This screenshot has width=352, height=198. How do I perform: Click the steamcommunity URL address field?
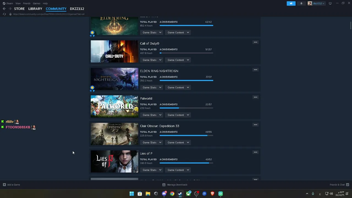[49, 14]
